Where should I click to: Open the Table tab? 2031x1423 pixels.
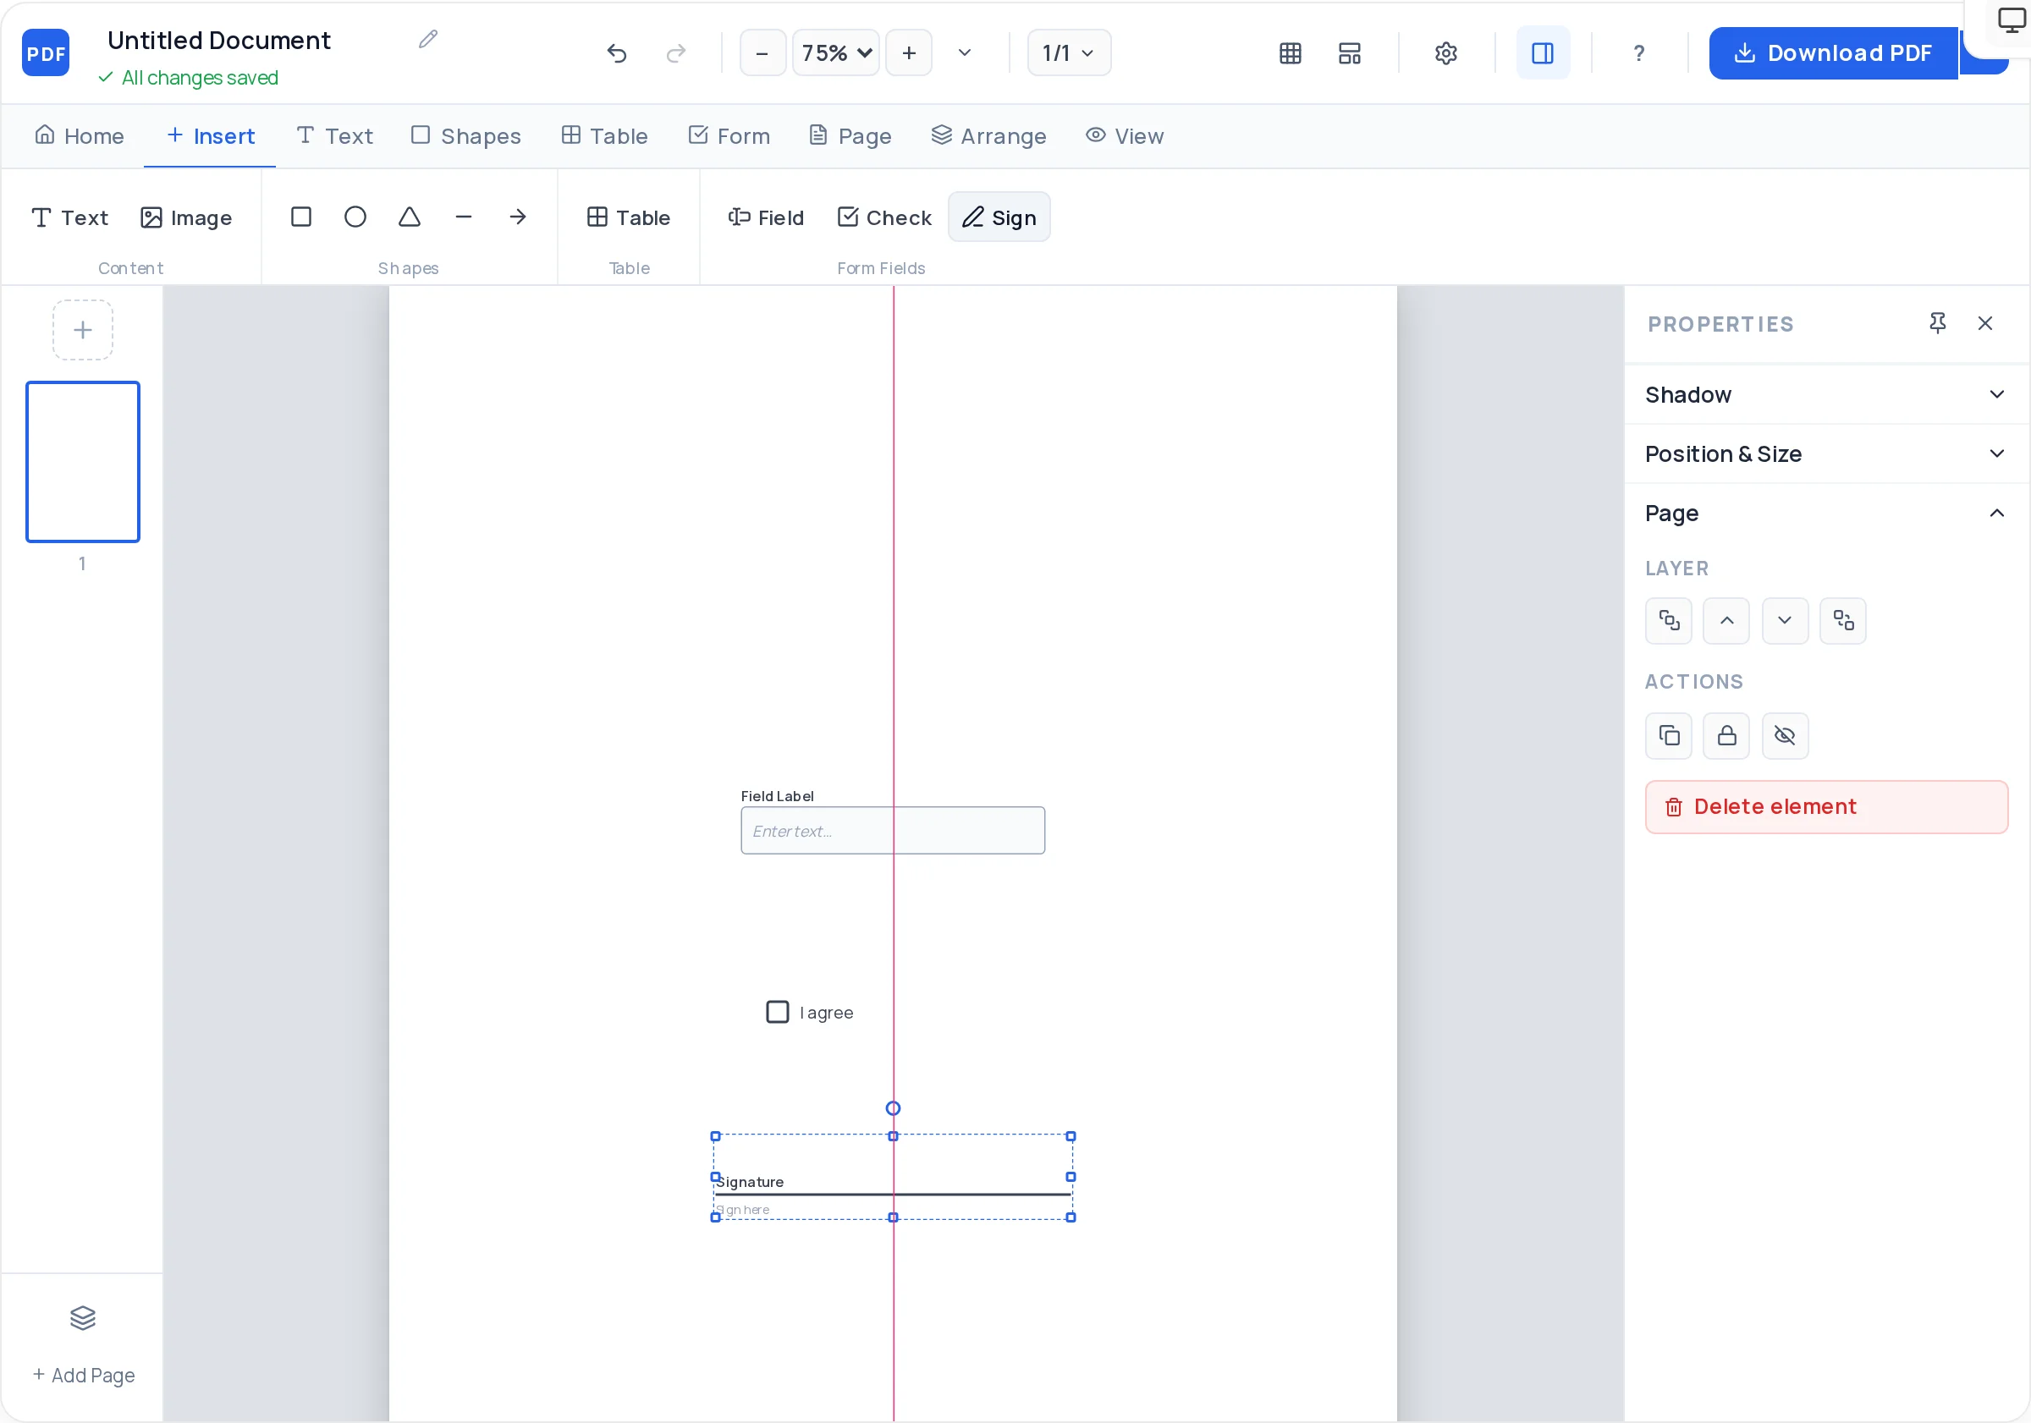click(x=605, y=136)
